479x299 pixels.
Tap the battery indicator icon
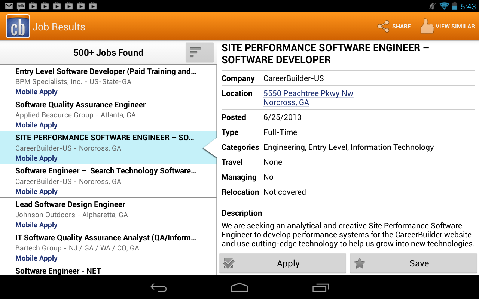pyautogui.click(x=455, y=6)
